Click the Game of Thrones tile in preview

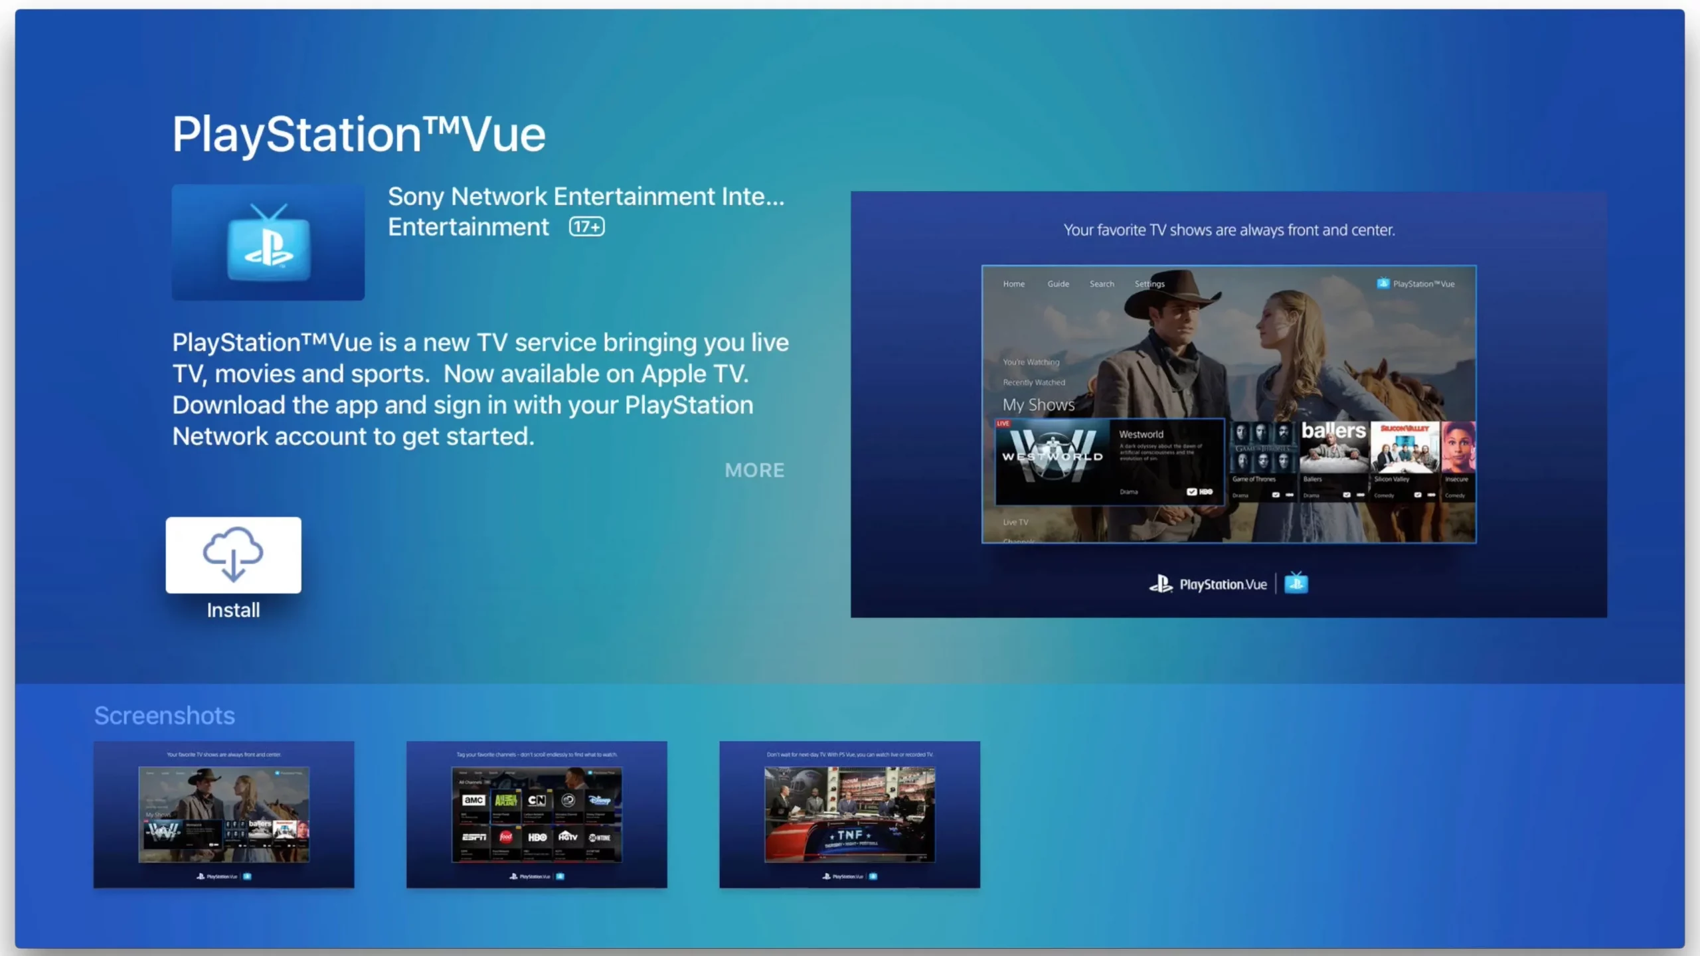pyautogui.click(x=1262, y=461)
